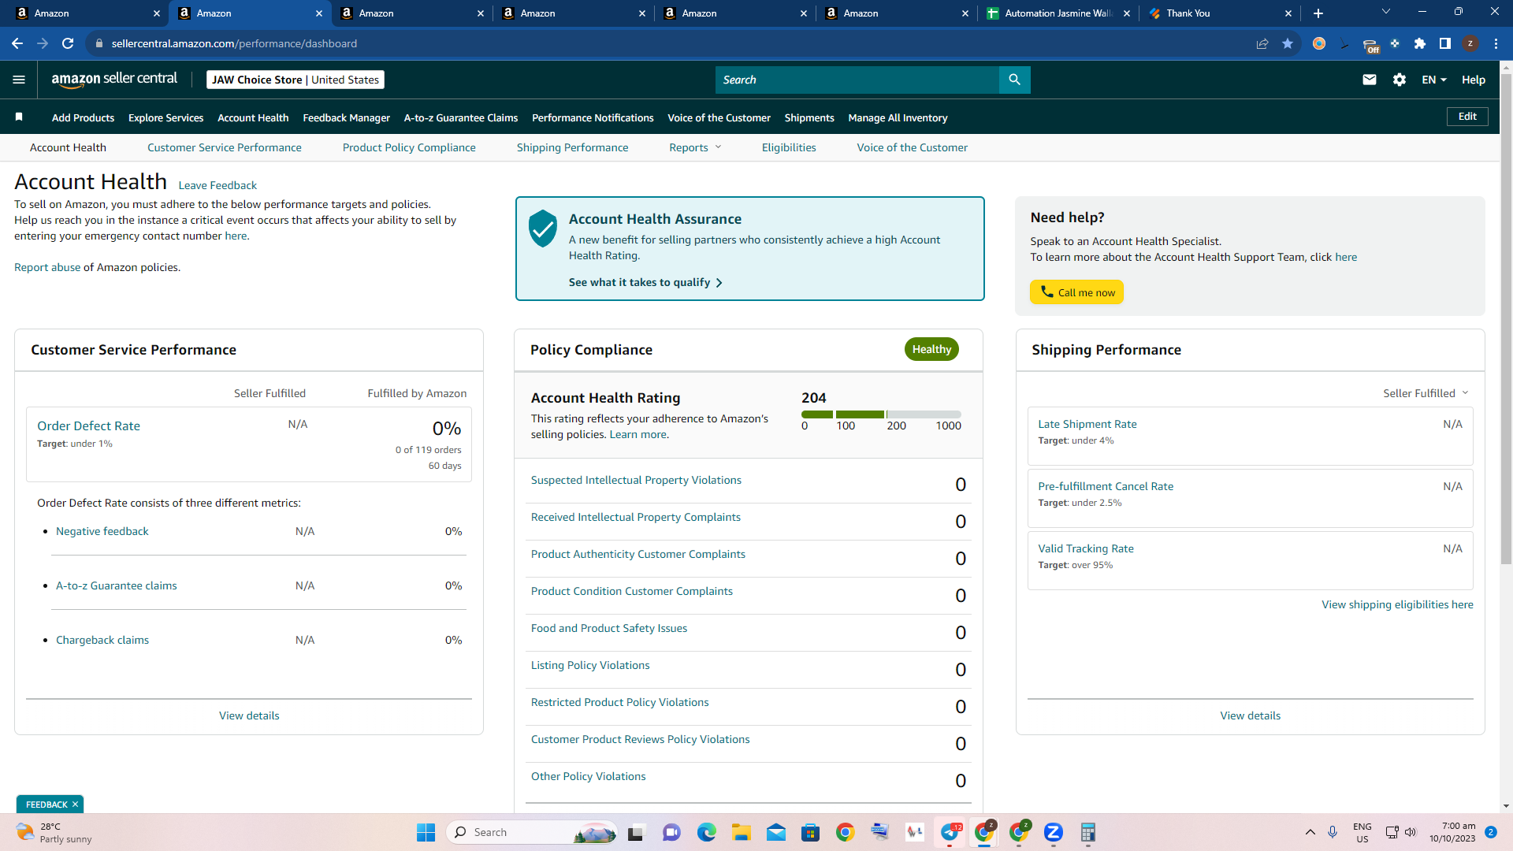
Task: Open Zoom from the taskbar
Action: click(x=1054, y=832)
